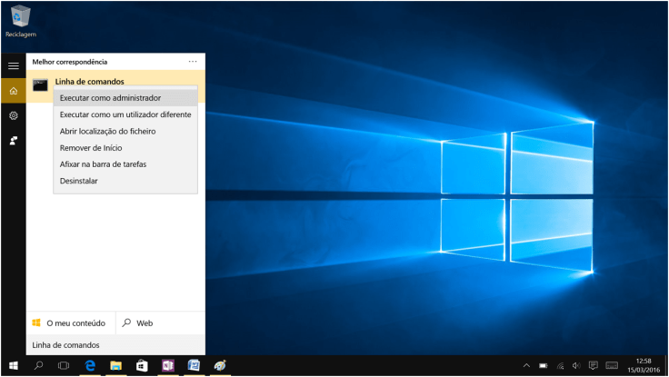
Task: Click the 'Linha de comandos' search box
Action: click(115, 345)
